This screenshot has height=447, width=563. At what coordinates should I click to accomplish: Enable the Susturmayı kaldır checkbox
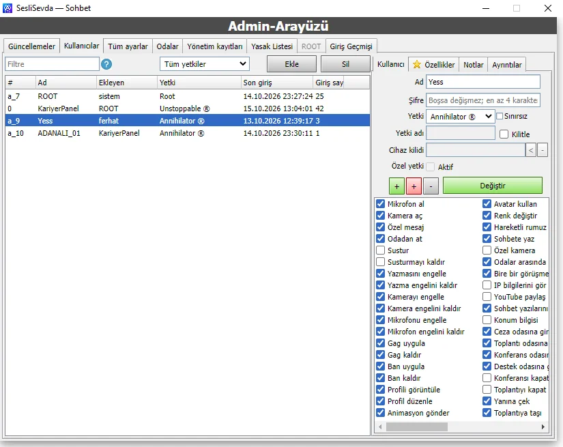(380, 262)
